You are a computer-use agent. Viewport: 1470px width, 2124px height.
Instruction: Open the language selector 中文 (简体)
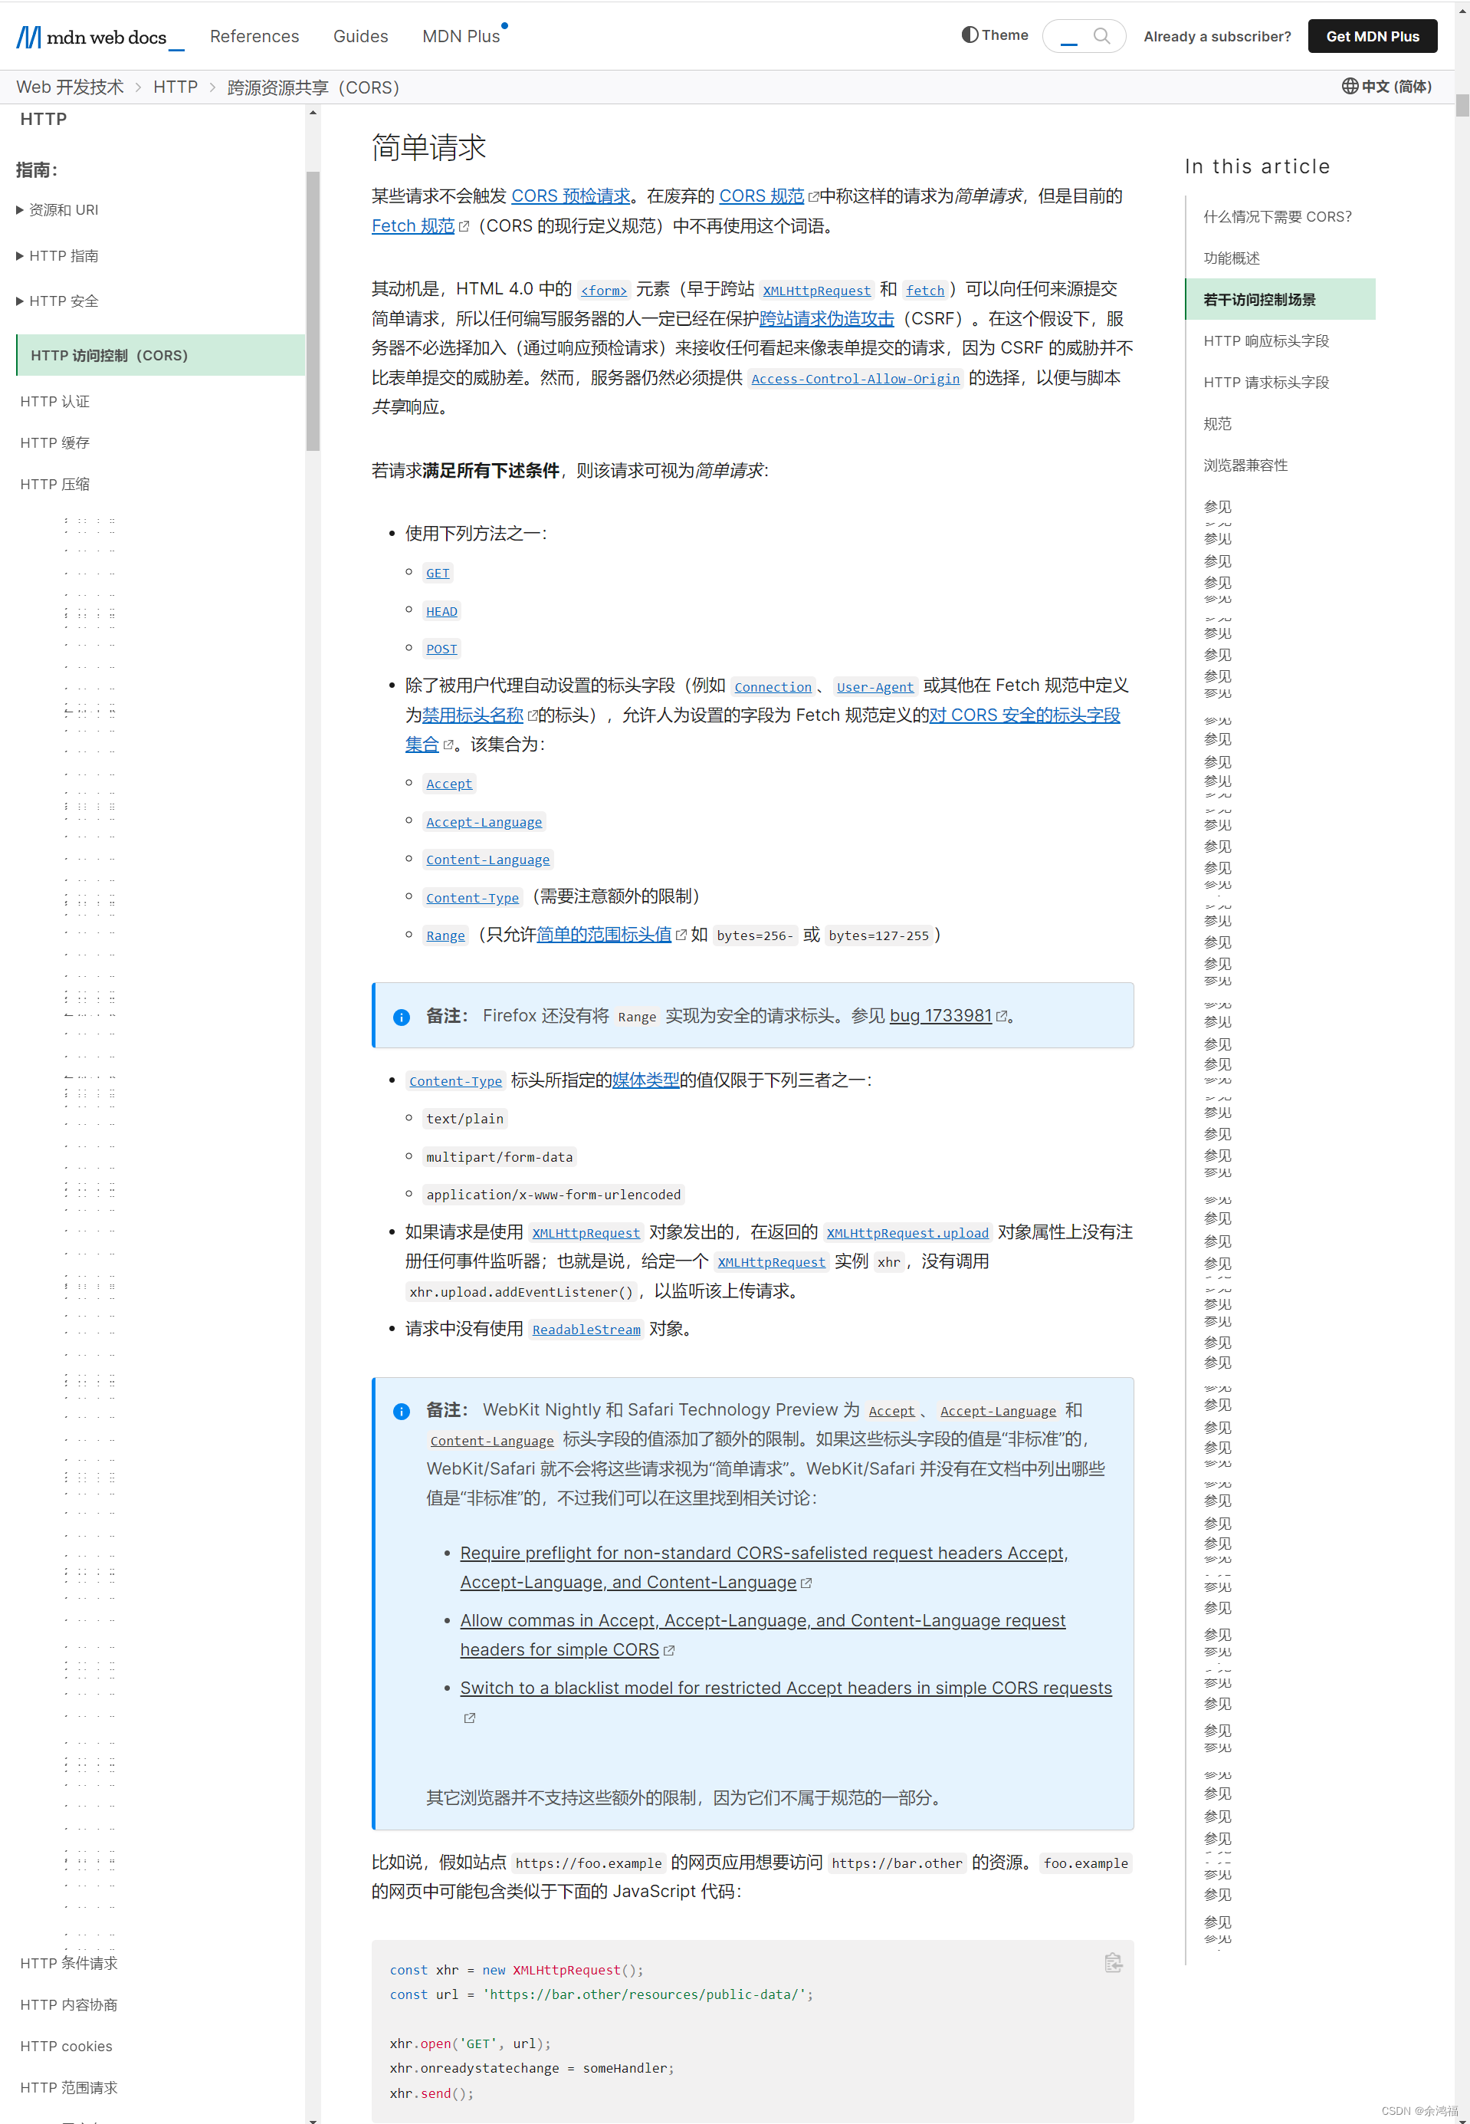point(1386,87)
